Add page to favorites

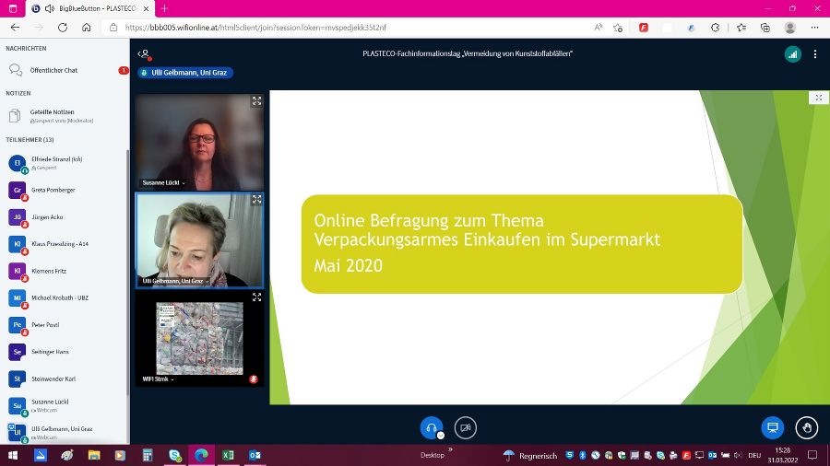pyautogui.click(x=618, y=28)
